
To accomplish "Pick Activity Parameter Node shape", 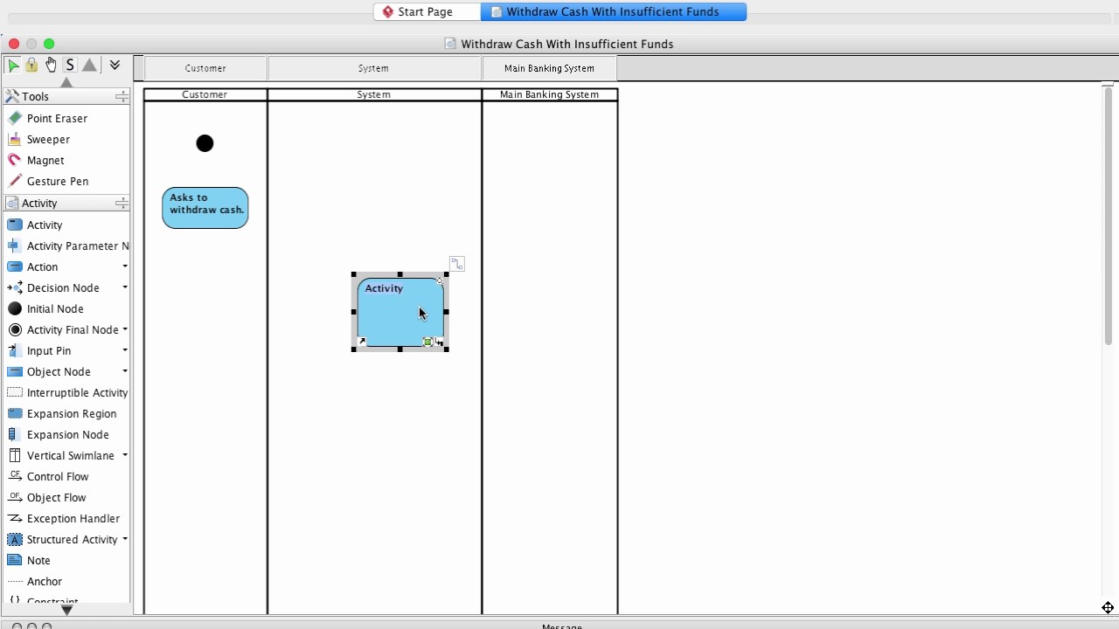I will (66, 245).
